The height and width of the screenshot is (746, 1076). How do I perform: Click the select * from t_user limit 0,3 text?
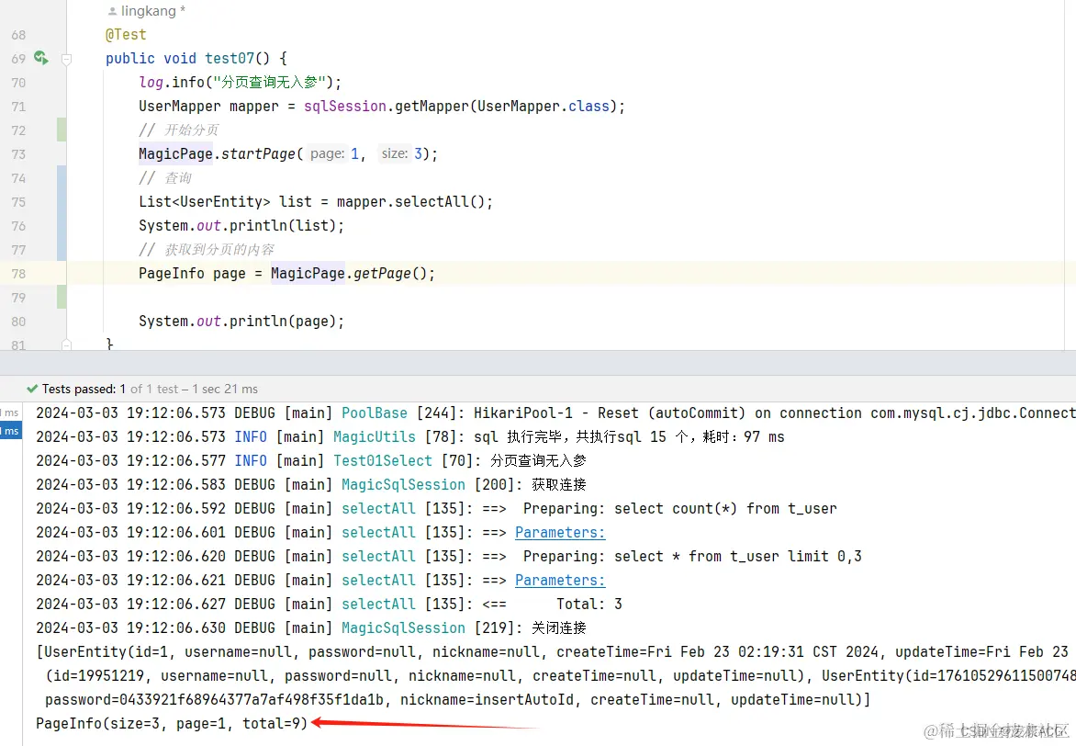[x=738, y=557]
